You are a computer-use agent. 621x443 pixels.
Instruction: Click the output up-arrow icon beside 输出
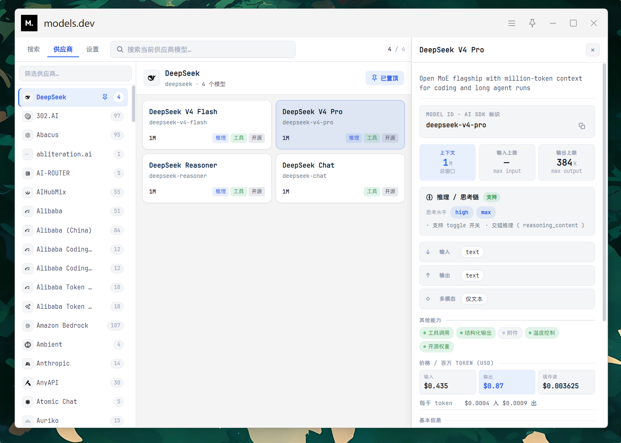[428, 275]
